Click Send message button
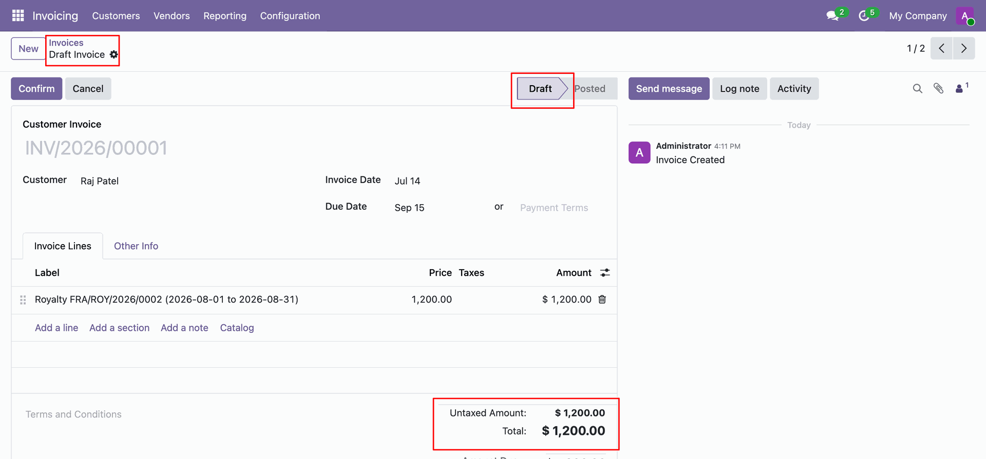 669,89
